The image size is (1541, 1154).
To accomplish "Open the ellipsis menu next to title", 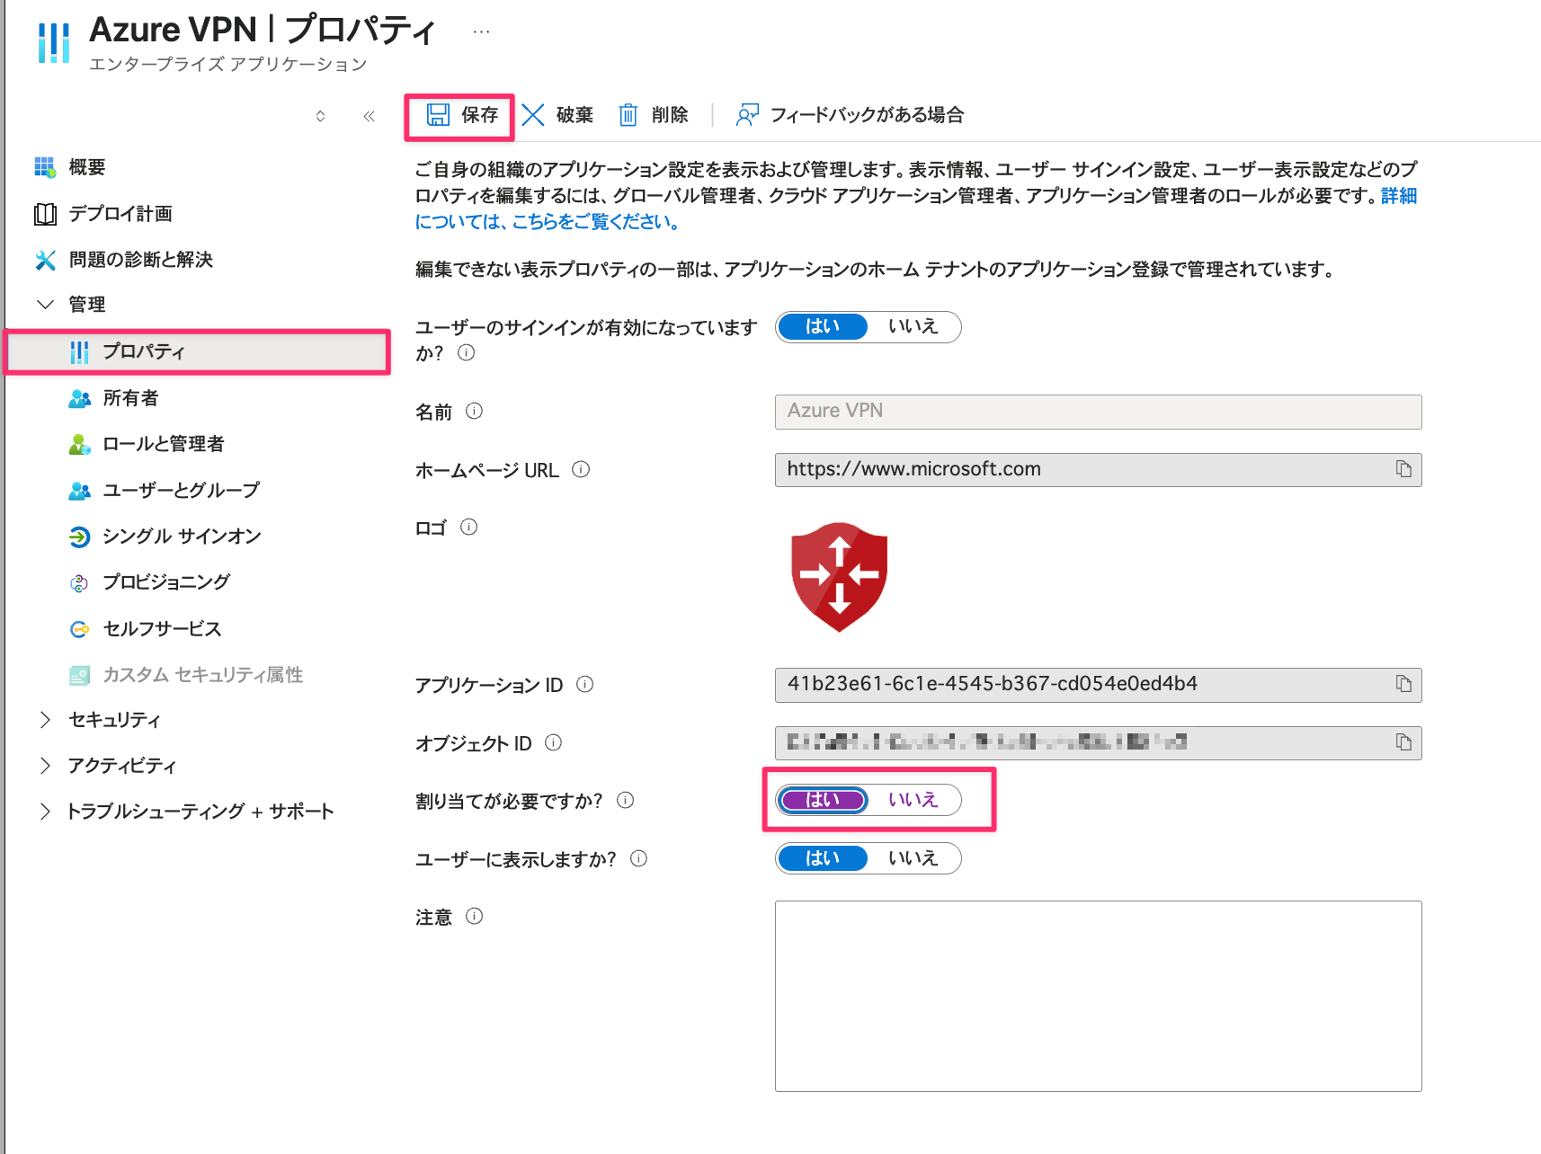I will (x=482, y=31).
